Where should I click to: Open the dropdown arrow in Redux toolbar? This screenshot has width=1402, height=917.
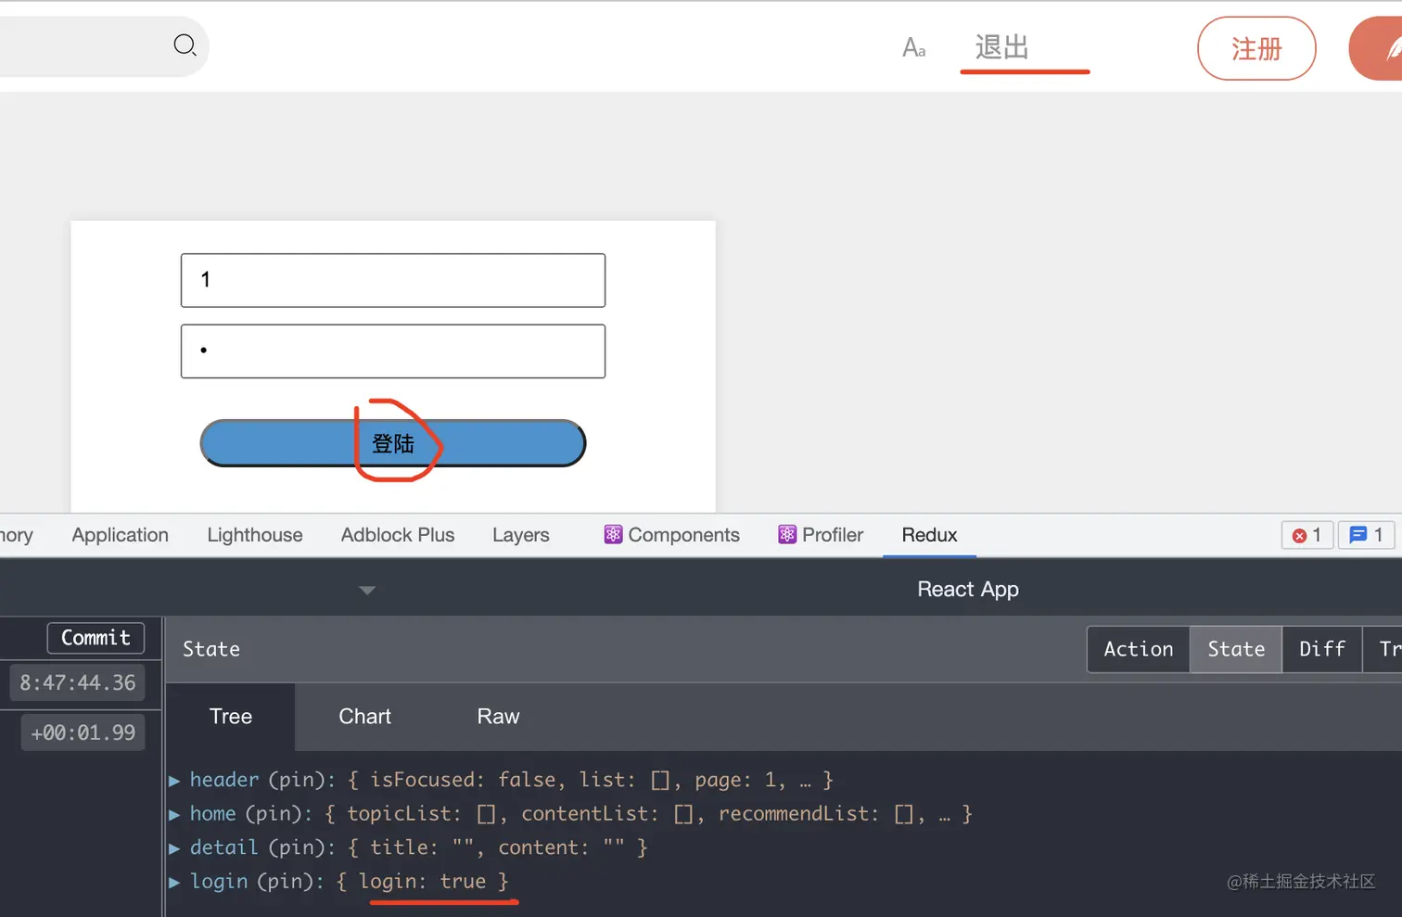pos(367,590)
